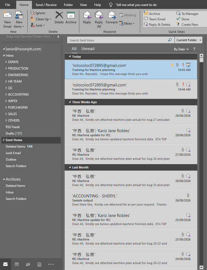Archive the selected email

pos(71,18)
